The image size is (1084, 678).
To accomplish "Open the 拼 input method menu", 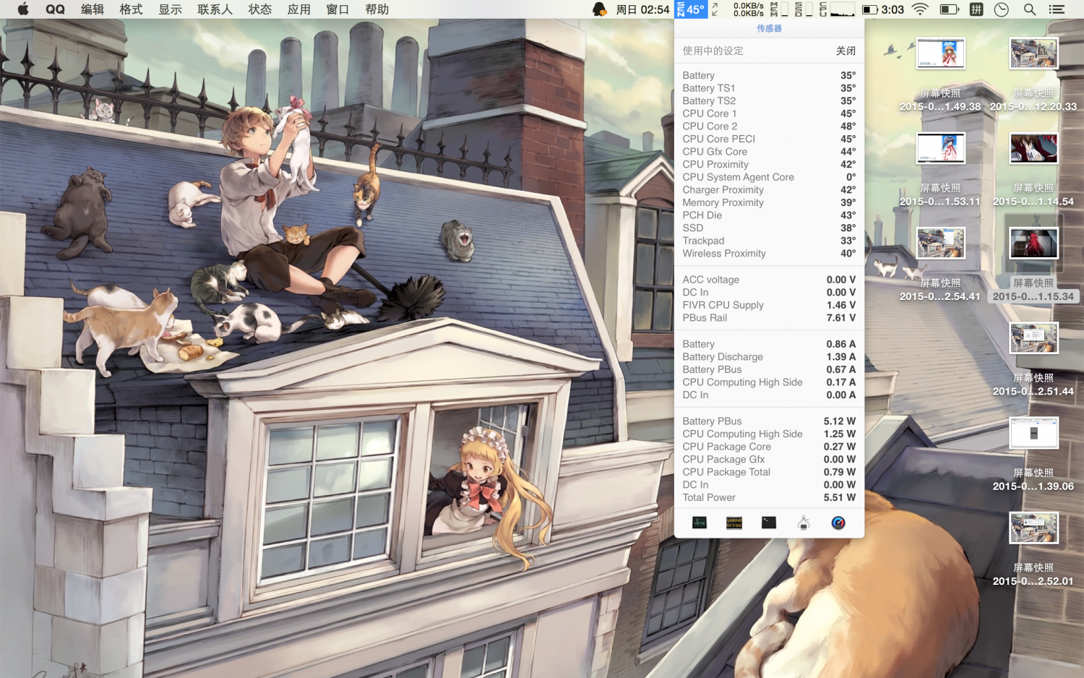I will tap(976, 9).
